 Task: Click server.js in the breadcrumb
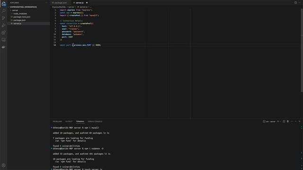(83, 7)
